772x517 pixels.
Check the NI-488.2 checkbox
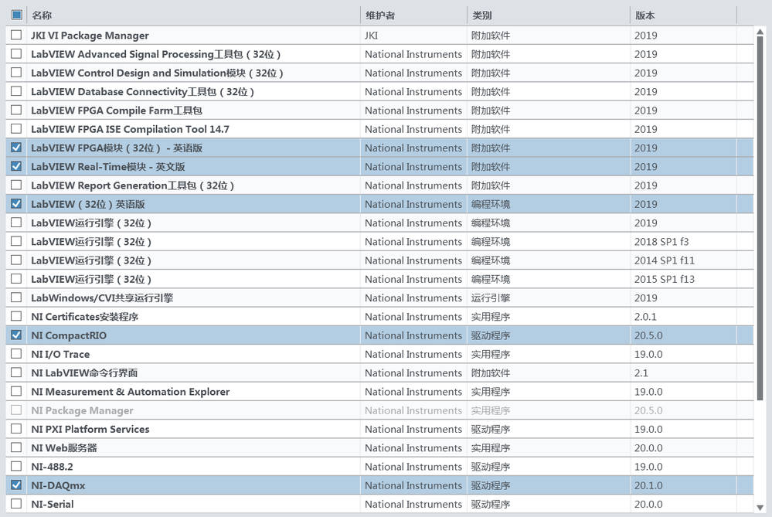point(16,466)
